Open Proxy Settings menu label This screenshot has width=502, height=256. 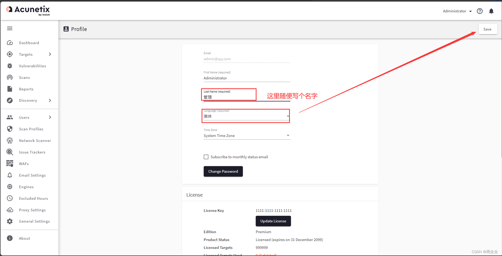pyautogui.click(x=32, y=210)
